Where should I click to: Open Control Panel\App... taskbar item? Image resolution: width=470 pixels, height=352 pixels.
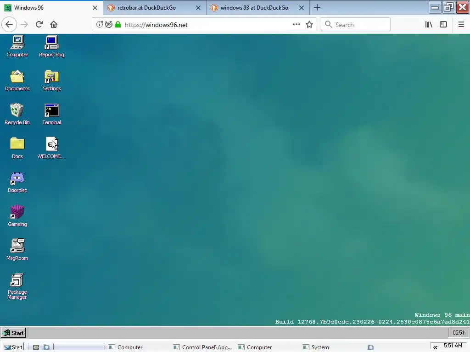coord(203,347)
